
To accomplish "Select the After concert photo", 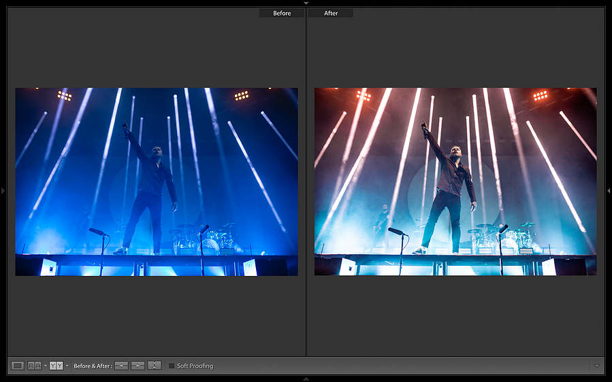I will coord(455,181).
